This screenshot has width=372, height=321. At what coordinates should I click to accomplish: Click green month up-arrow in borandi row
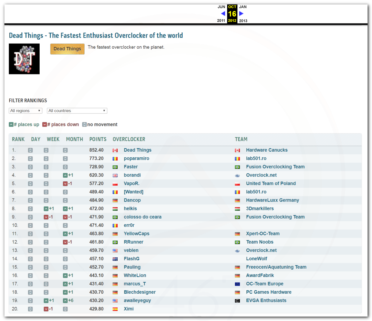[65, 175]
